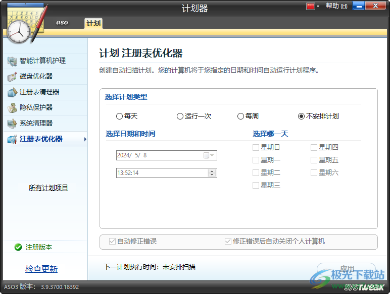The image size is (390, 294).
Task: Click the ASO3 版本 3.9.3700.18392 text
Action: (x=41, y=287)
